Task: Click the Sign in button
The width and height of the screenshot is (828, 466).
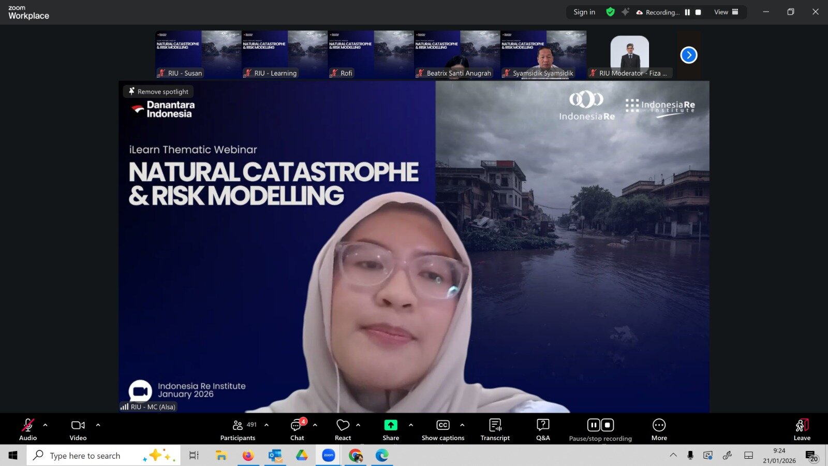Action: pyautogui.click(x=584, y=12)
